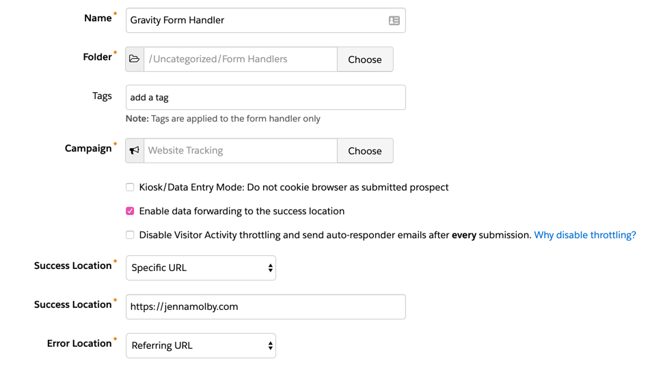
Task: Click the Folder field label
Action: [x=97, y=57]
